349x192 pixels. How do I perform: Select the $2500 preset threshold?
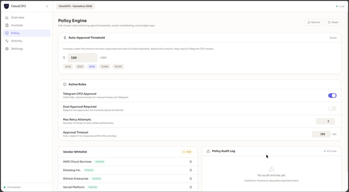118,66
